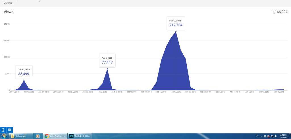291x139 pixels.
Task: Click the 120.0K y-axis label
Action: [x=7, y=57]
